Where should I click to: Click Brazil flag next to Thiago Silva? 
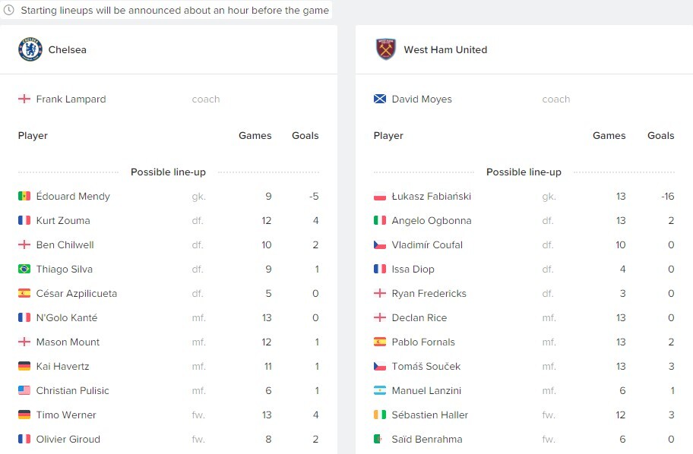pyautogui.click(x=24, y=269)
